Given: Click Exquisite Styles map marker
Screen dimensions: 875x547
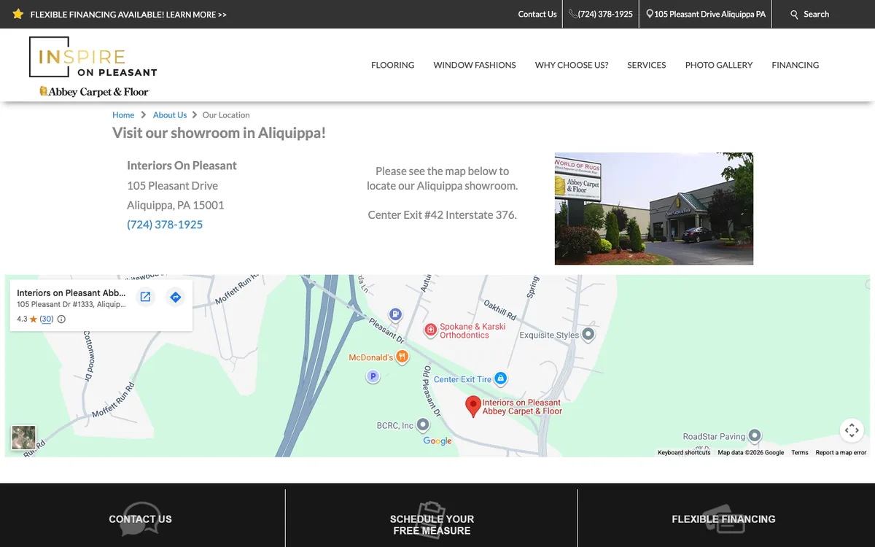Looking at the screenshot, I should point(588,335).
